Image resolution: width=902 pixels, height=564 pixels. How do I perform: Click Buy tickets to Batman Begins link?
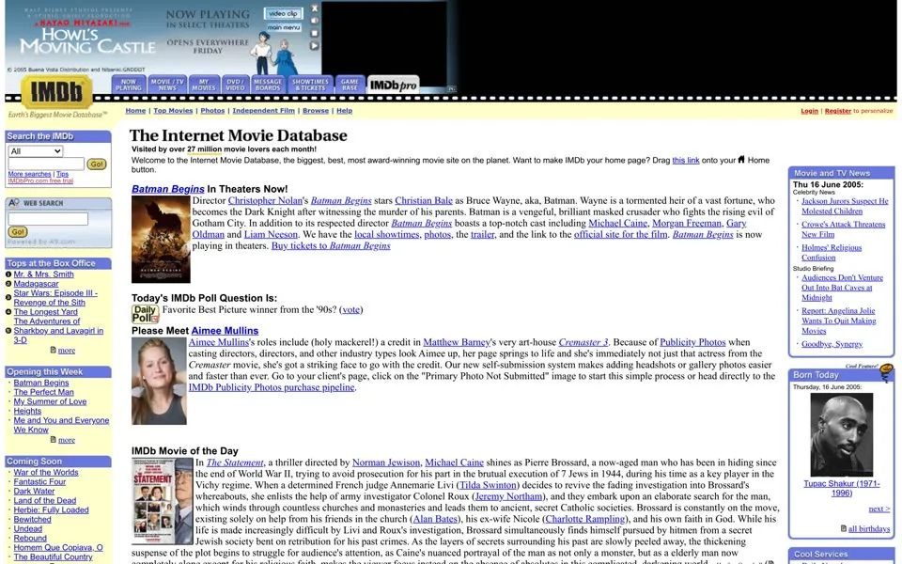[331, 245]
